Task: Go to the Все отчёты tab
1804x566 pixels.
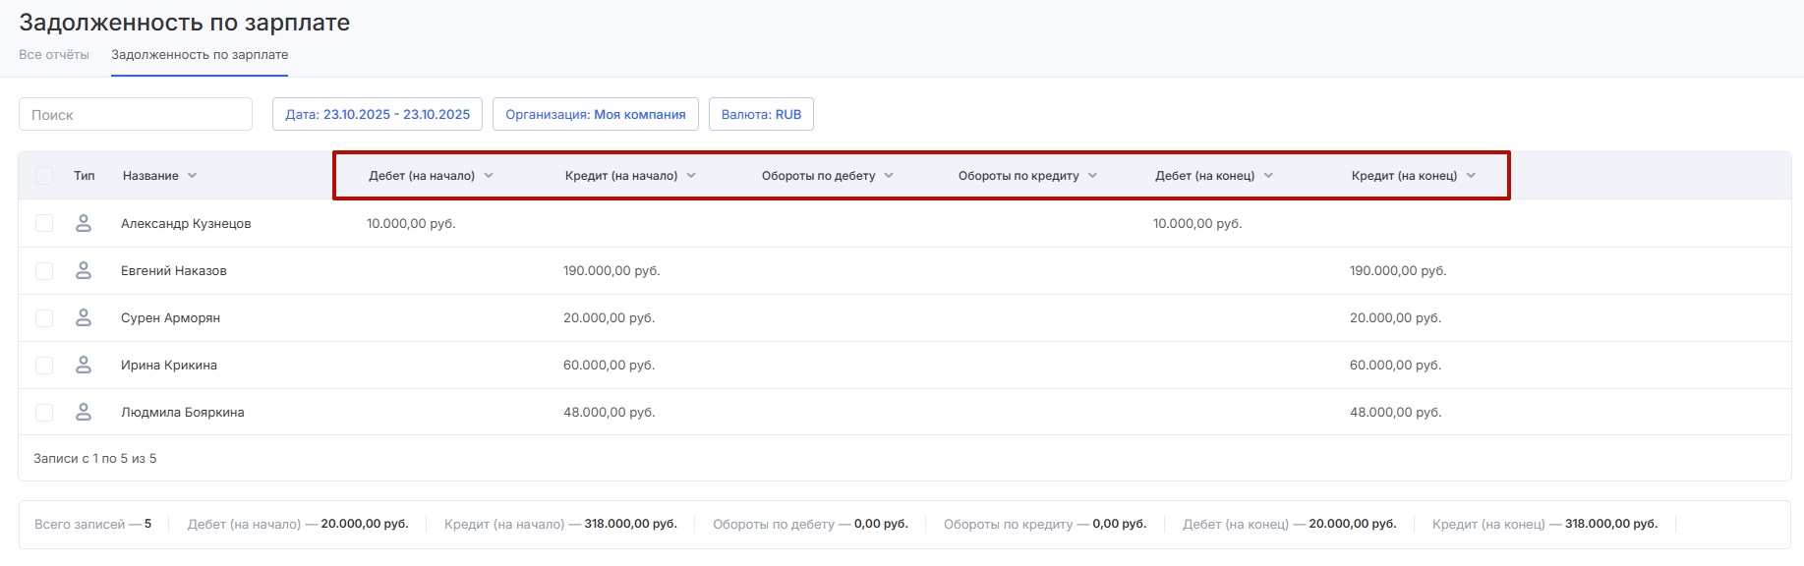Action: click(54, 55)
